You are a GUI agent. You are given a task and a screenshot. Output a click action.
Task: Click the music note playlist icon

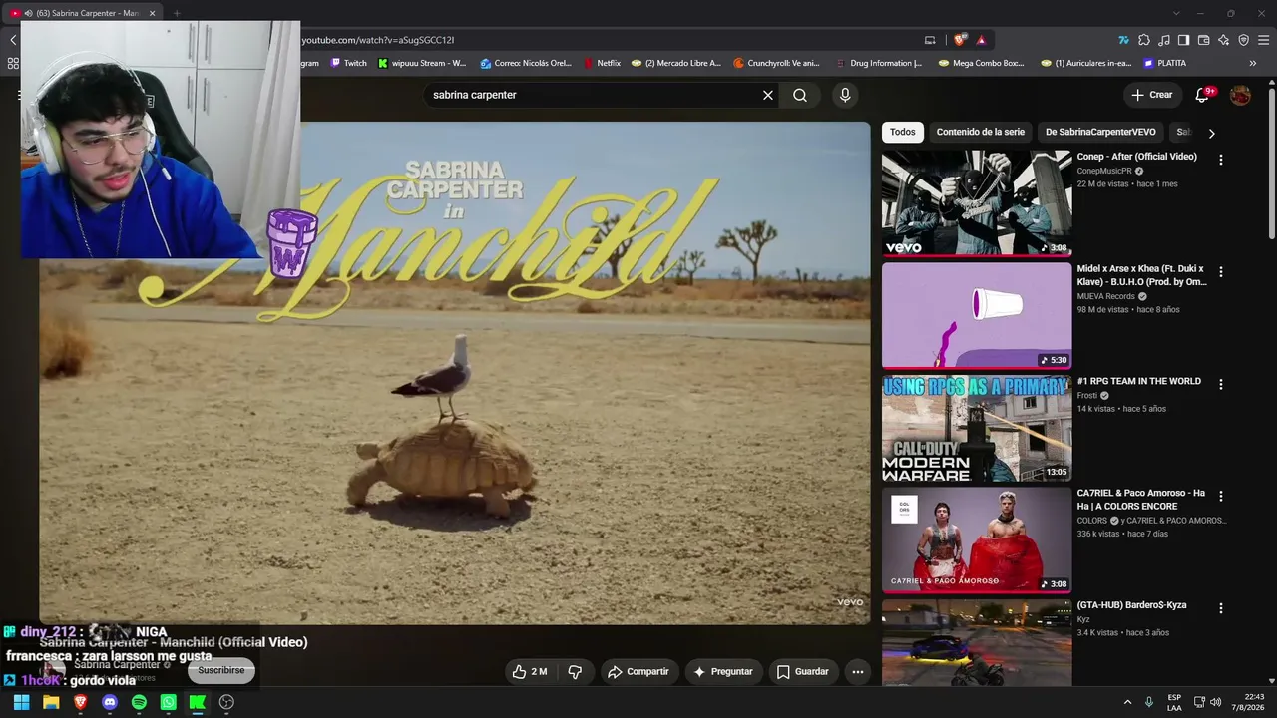coord(1164,40)
